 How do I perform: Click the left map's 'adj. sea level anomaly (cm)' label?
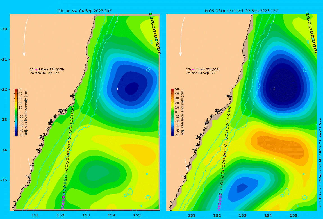[26, 112]
